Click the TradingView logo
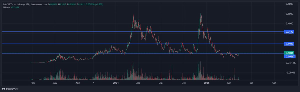The height and width of the screenshot is (92, 300). point(10,89)
